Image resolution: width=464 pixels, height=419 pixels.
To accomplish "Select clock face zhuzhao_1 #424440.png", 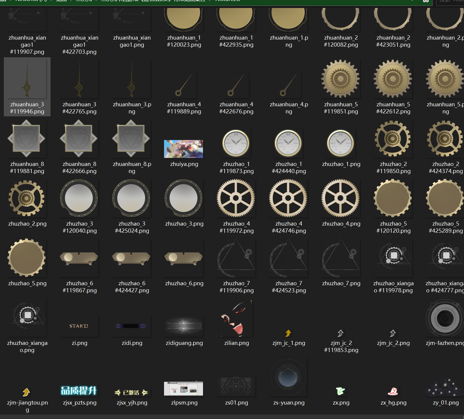I will [288, 143].
